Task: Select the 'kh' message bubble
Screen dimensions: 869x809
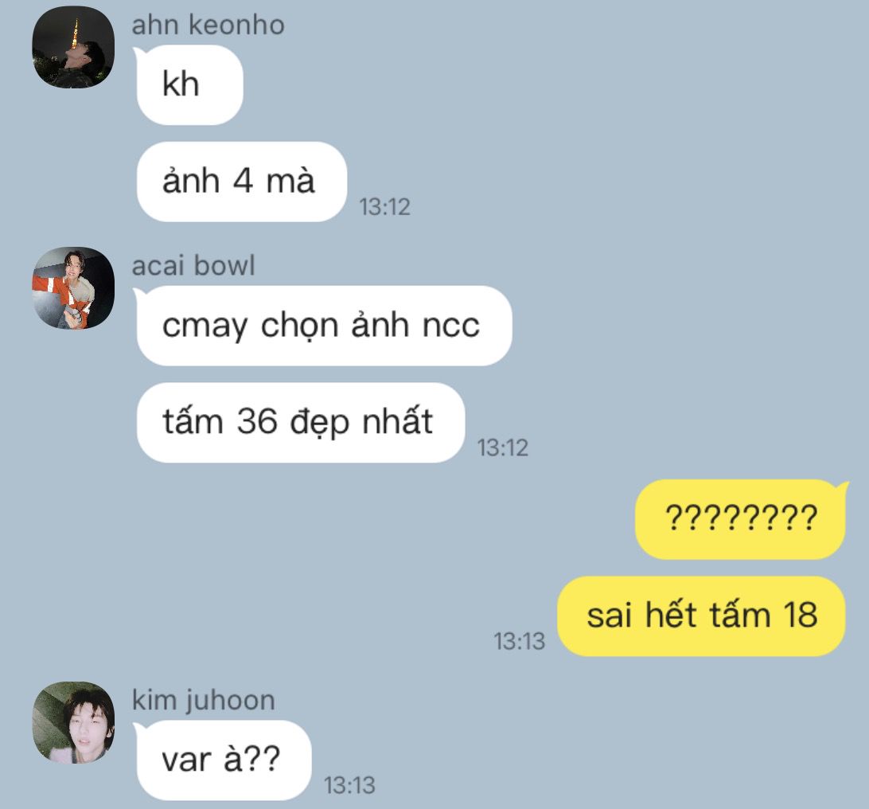Action: coord(189,85)
